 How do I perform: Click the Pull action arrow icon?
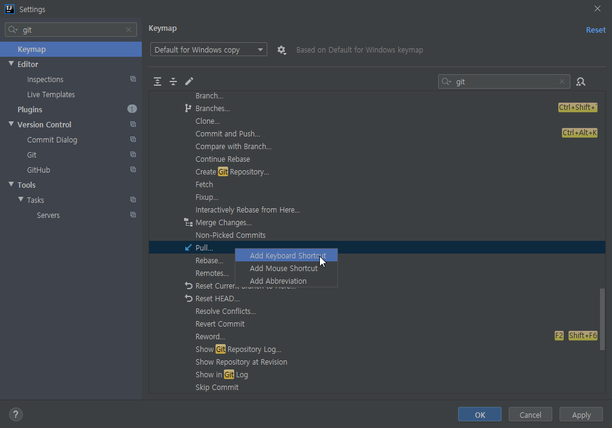coord(188,248)
